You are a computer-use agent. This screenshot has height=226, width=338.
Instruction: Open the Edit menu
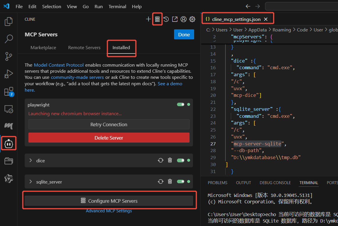32,6
